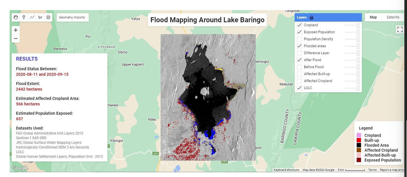Click the date range 2020-08-11 and 2020-09-15
407x177 pixels.
point(42,74)
